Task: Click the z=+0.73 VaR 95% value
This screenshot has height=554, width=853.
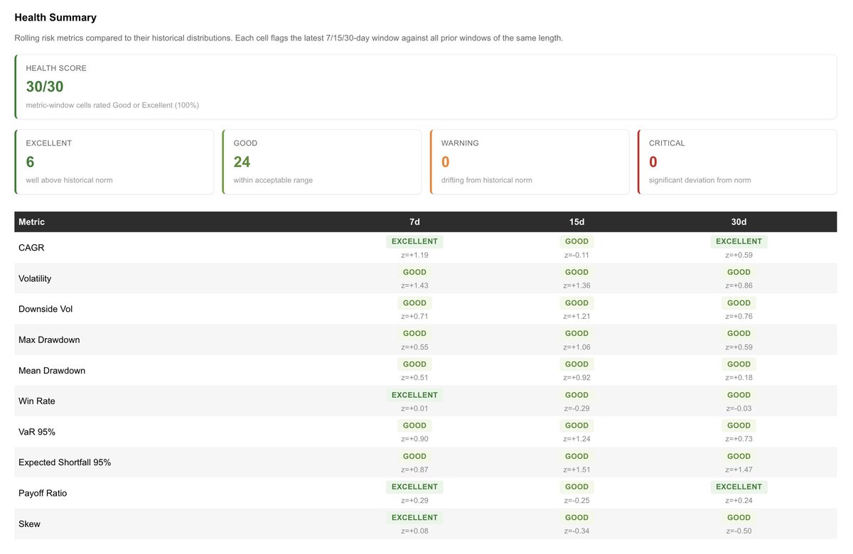Action: pos(739,439)
